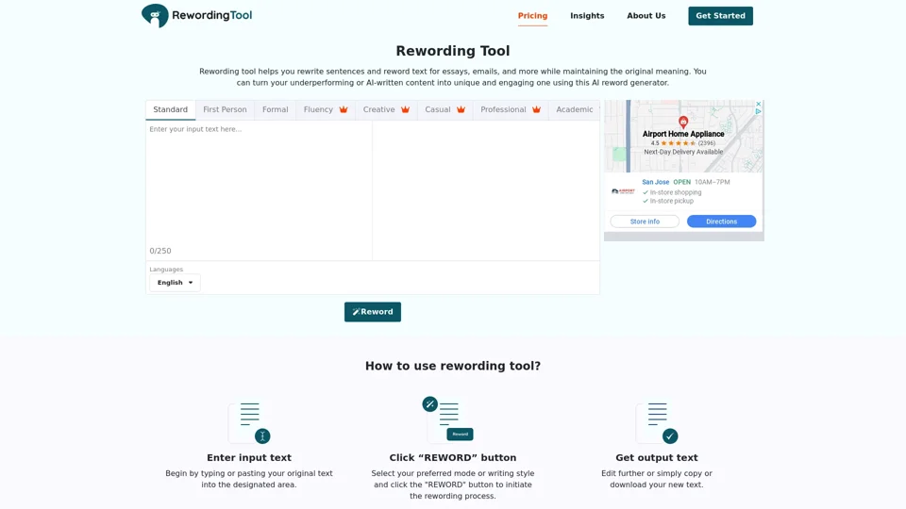Go to About Us page
Image resolution: width=906 pixels, height=509 pixels.
tap(646, 16)
